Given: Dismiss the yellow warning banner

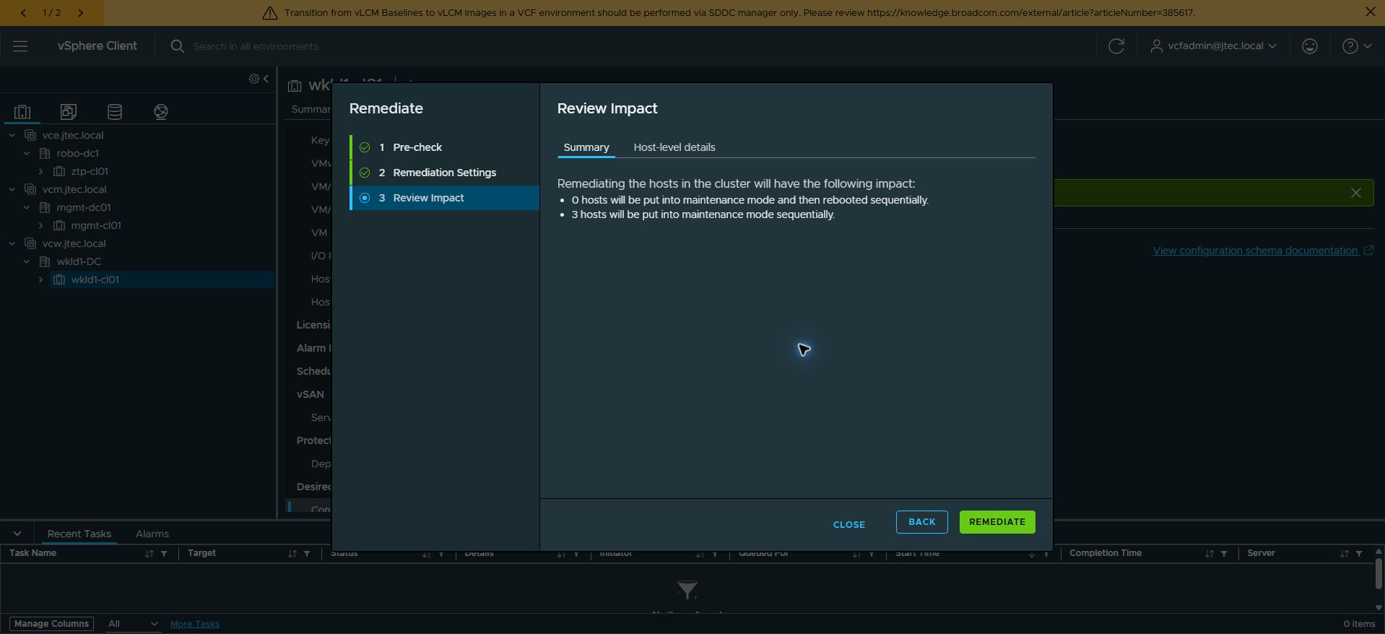Looking at the screenshot, I should pos(1370,12).
